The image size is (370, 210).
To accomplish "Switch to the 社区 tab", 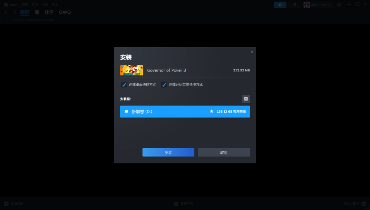I will pos(49,12).
